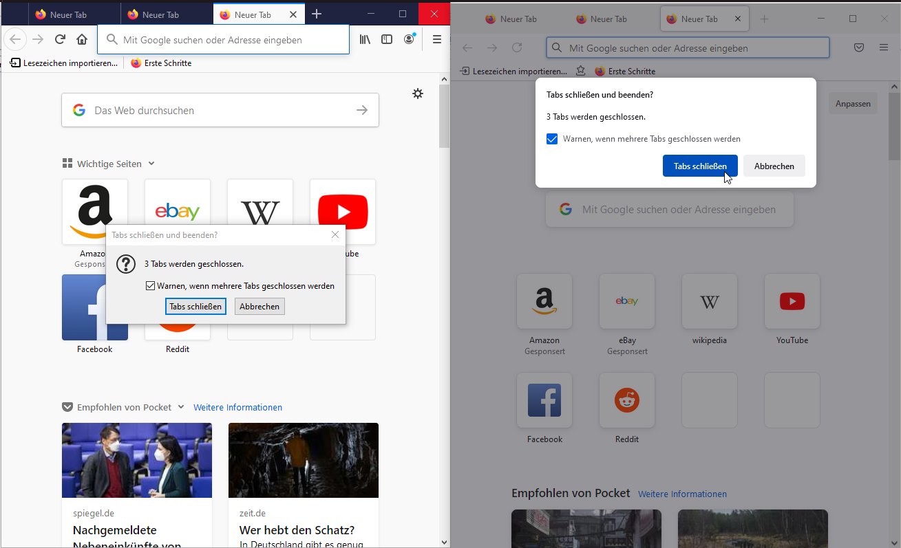Go forward in the dark-titled Firefox window
Screen dimensions: 901x548
pos(38,39)
